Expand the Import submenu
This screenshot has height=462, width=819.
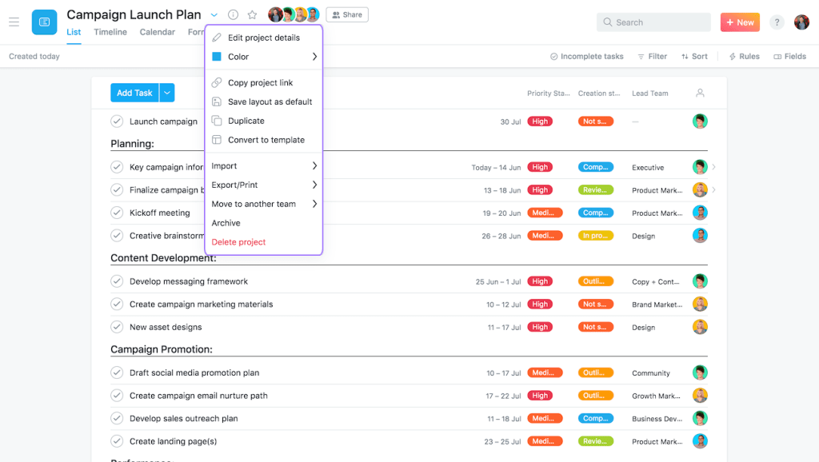(x=314, y=165)
